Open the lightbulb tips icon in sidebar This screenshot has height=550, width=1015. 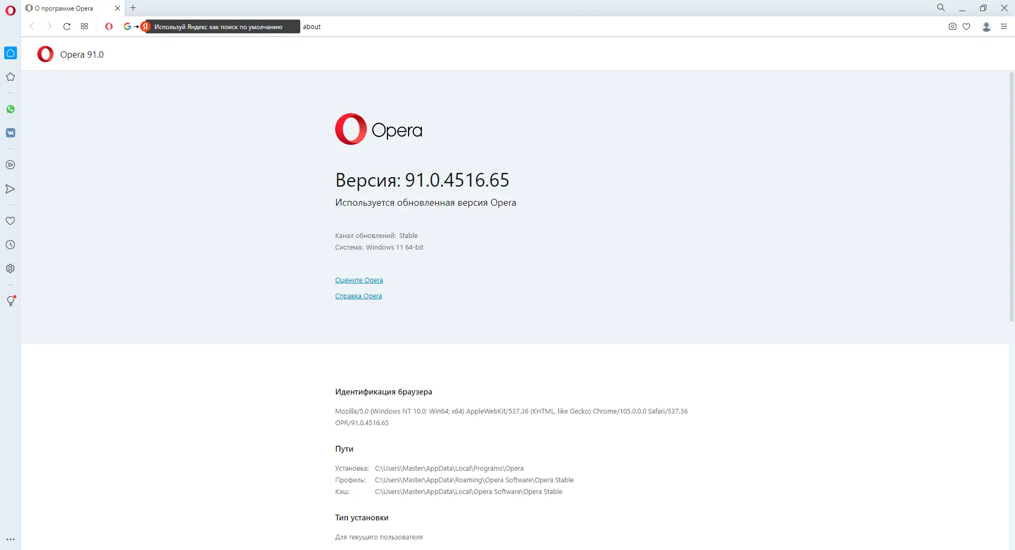(x=10, y=301)
